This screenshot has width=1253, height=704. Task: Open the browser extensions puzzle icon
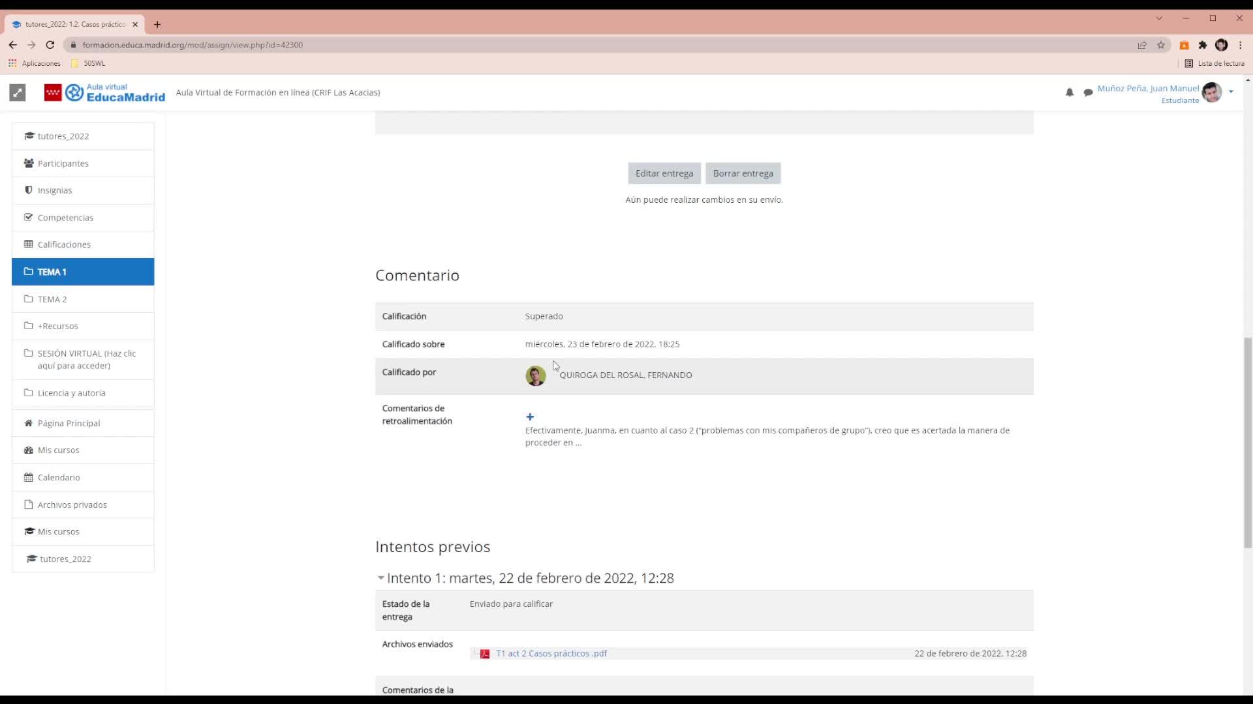[x=1203, y=45]
